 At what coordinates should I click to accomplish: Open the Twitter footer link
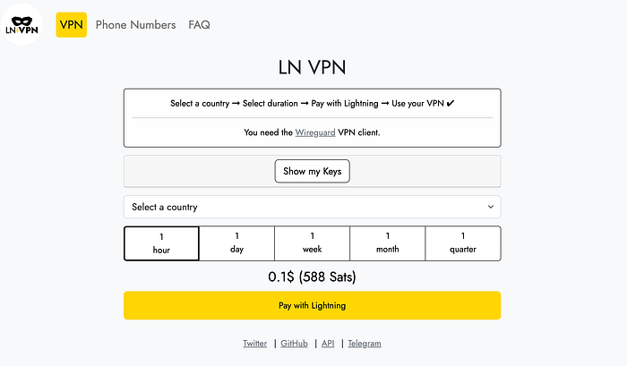point(254,344)
